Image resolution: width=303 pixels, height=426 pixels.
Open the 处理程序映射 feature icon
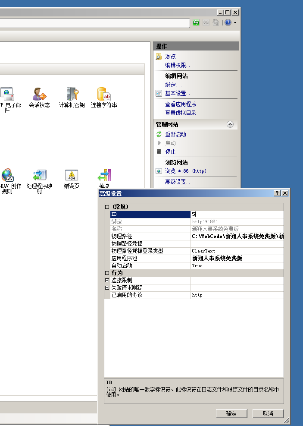coord(39,176)
